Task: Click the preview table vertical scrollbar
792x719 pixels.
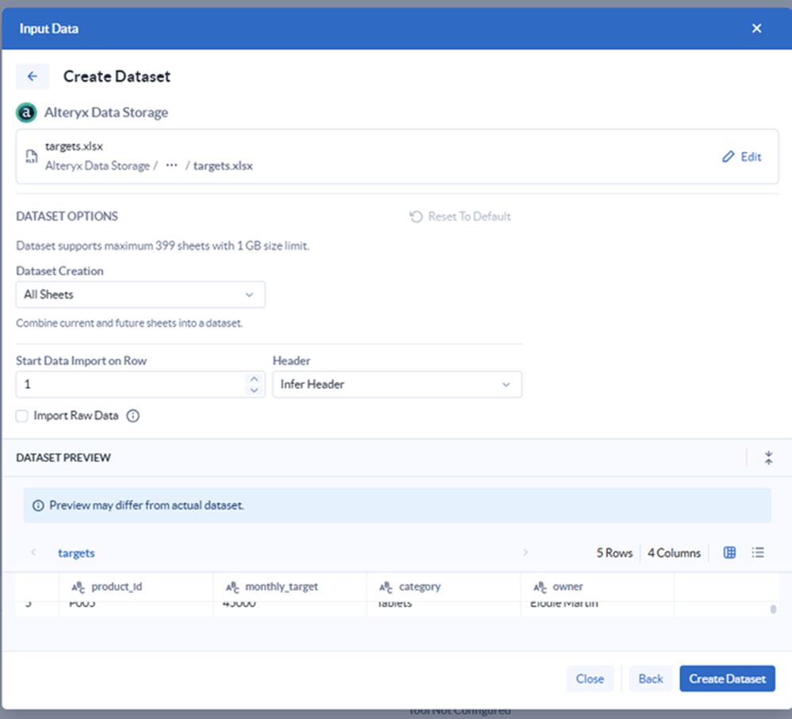Action: [x=773, y=609]
